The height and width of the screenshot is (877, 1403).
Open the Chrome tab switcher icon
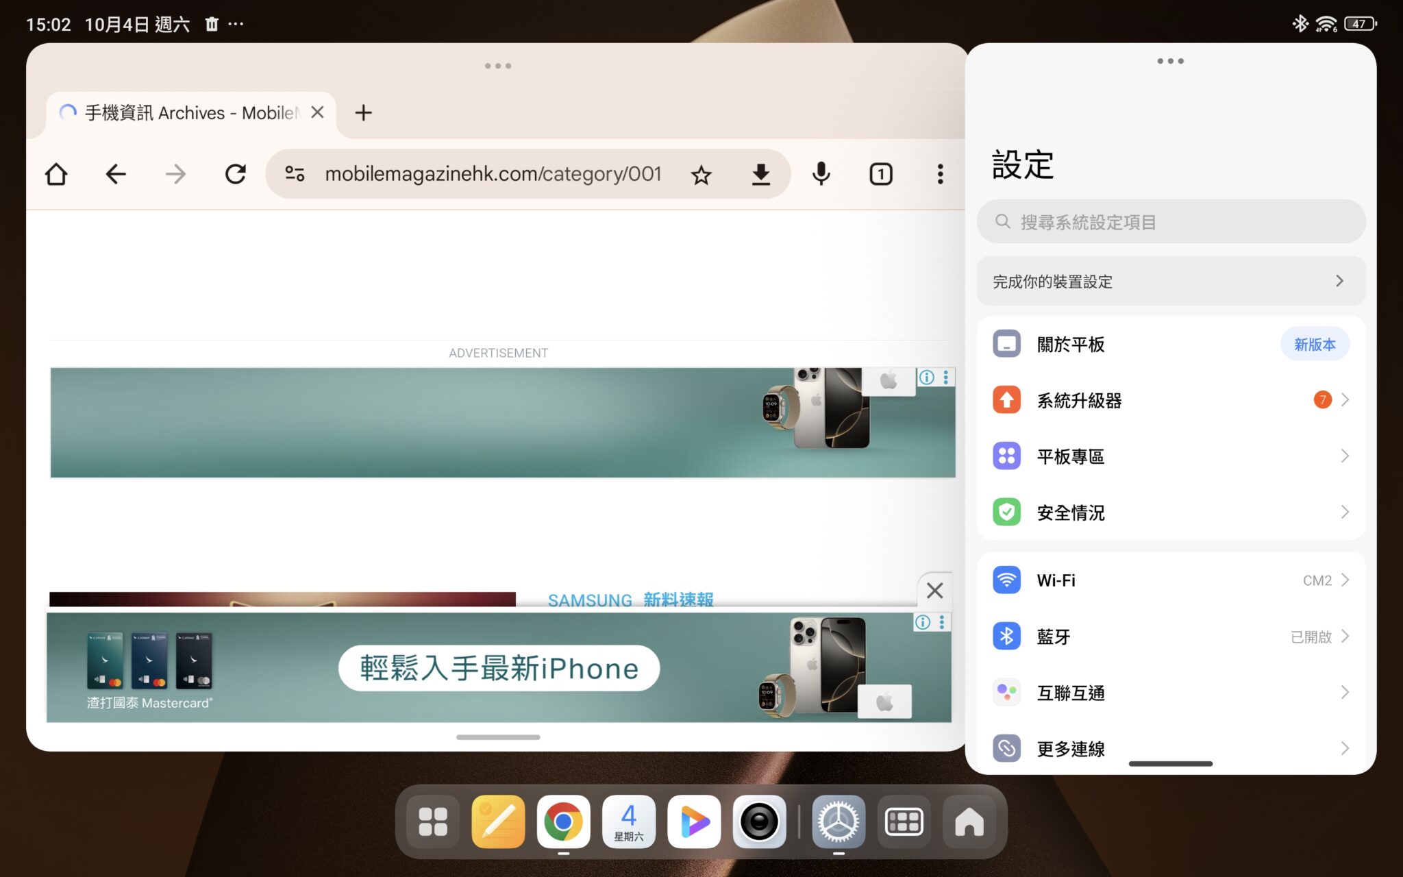click(881, 173)
